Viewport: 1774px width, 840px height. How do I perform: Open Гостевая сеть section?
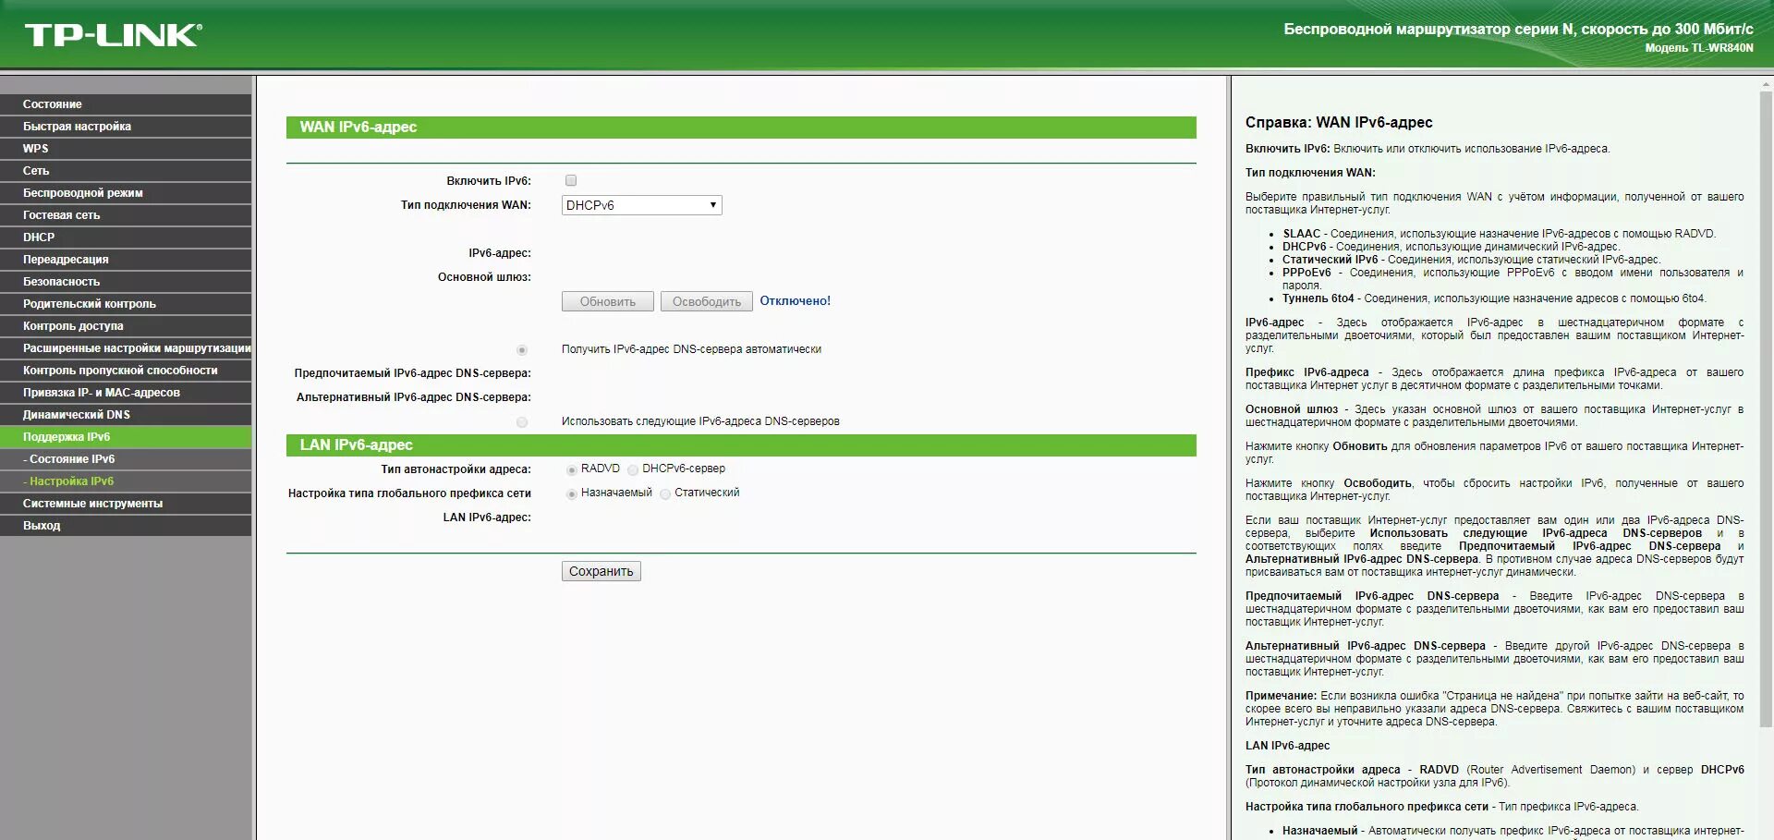point(126,215)
